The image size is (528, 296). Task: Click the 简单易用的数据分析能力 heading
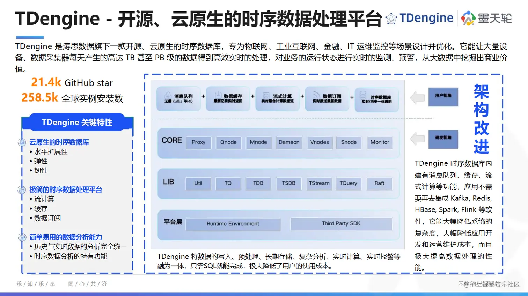point(66,237)
